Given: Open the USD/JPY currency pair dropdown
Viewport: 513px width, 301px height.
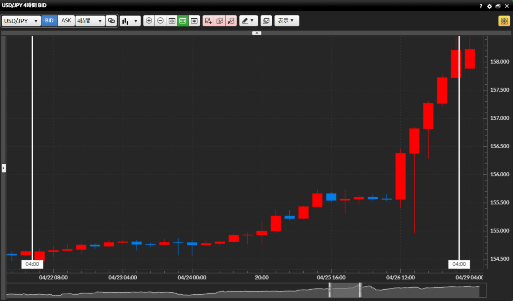Looking at the screenshot, I should [21, 21].
